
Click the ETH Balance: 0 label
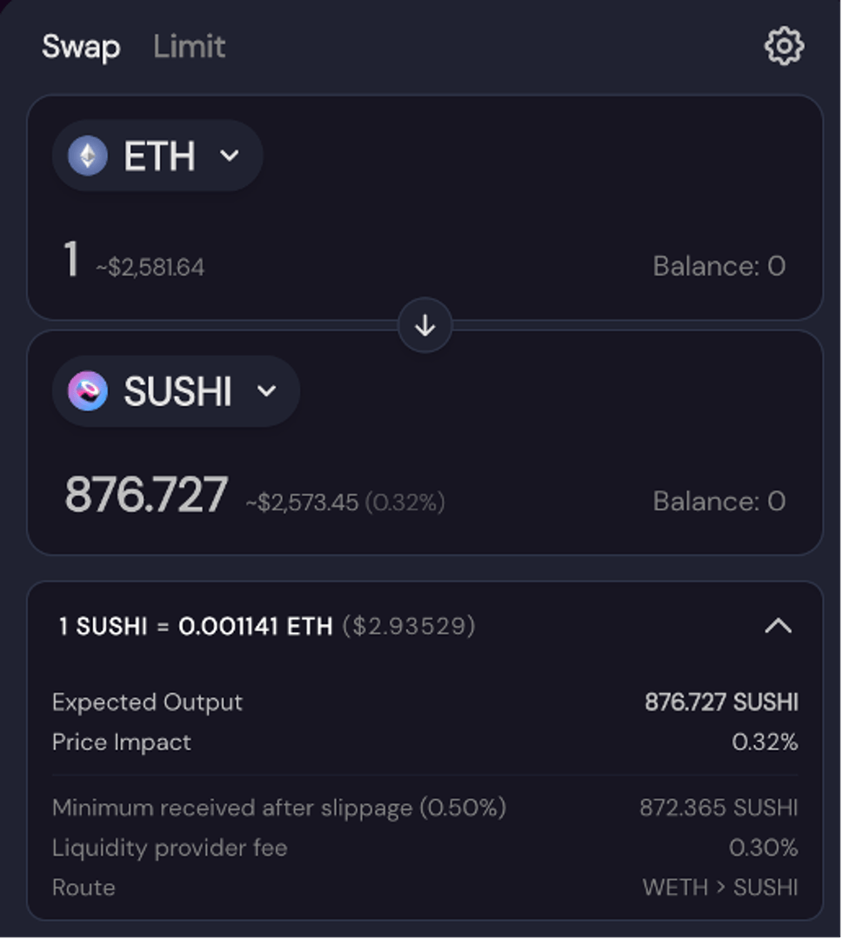[718, 266]
